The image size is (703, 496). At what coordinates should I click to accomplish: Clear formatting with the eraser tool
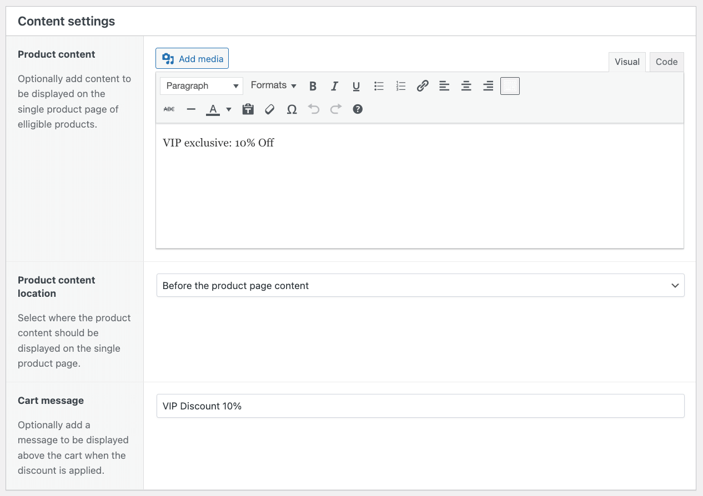pos(269,109)
